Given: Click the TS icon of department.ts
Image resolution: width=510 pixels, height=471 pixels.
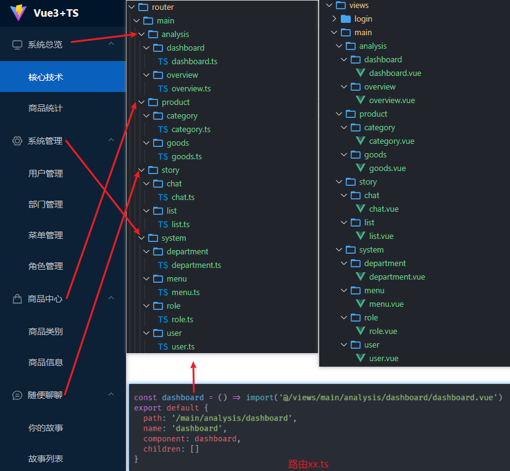Looking at the screenshot, I should tap(163, 265).
